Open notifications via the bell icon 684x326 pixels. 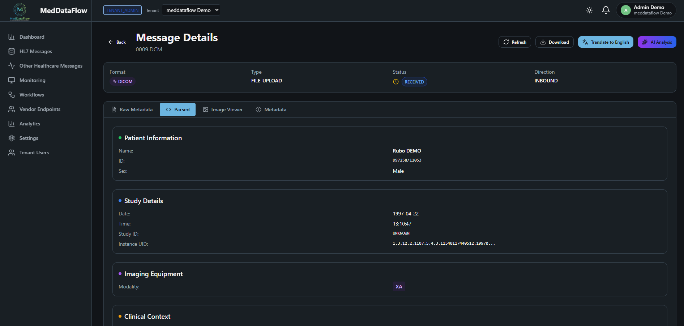606,10
